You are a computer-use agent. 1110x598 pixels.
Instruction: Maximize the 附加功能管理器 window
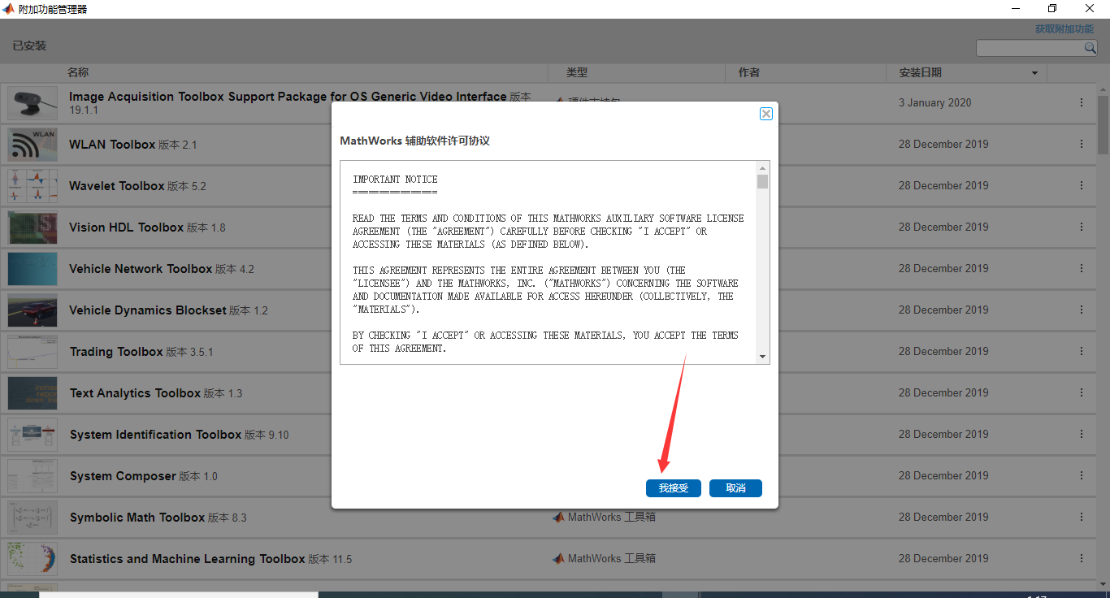tap(1052, 9)
